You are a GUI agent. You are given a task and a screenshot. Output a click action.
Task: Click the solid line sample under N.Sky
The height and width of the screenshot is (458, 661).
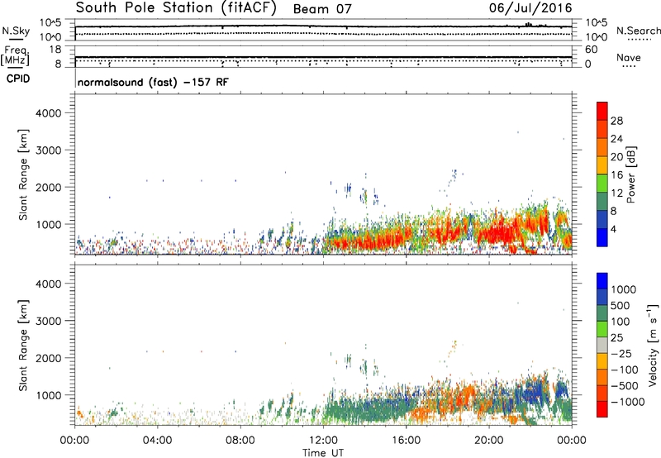click(16, 39)
